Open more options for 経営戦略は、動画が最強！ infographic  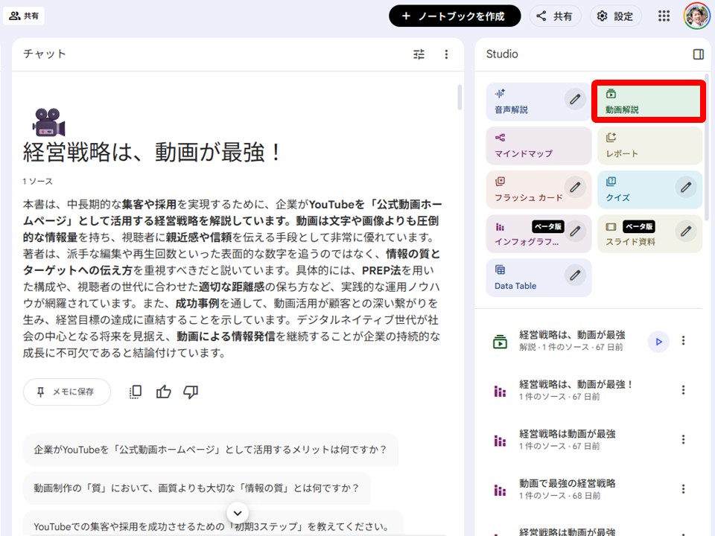683,390
